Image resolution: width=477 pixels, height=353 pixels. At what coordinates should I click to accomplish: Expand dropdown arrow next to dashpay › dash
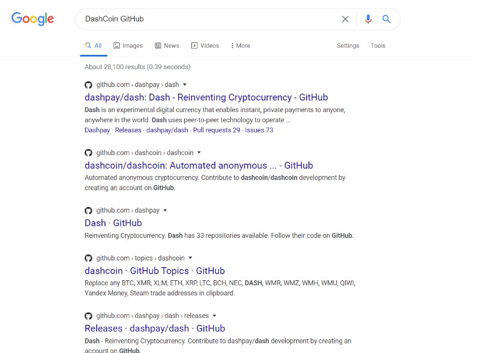185,85
